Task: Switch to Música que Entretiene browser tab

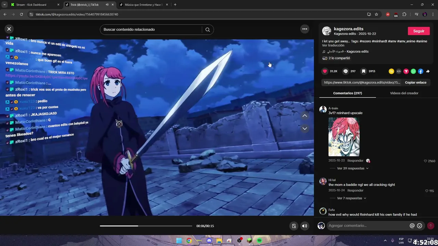Action: pos(144,5)
